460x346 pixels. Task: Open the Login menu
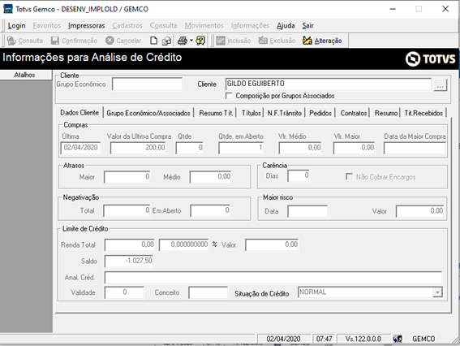pos(16,25)
